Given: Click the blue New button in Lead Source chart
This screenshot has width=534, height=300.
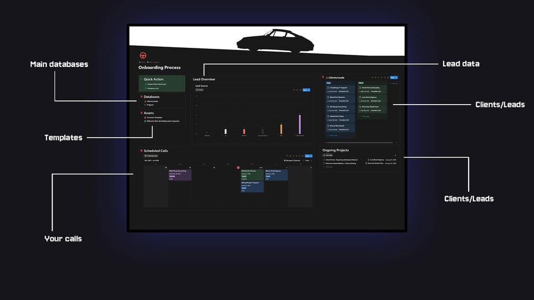Looking at the screenshot, I should 306,90.
